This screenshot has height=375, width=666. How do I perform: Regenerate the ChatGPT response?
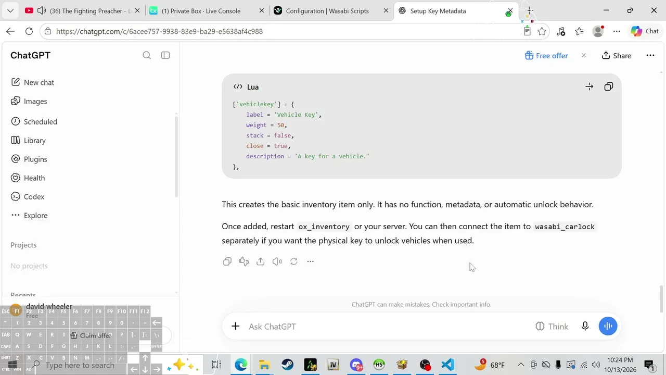click(294, 261)
